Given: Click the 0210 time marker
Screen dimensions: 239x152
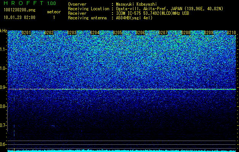Looking at the screenshot, I should (231, 33).
